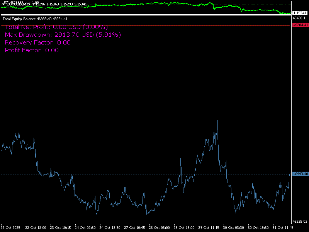Click the red balance value tag 49284.41
This screenshot has height=232, width=309.
[300, 25]
